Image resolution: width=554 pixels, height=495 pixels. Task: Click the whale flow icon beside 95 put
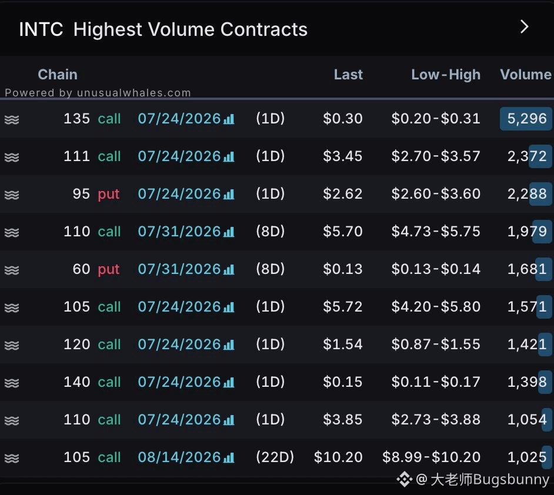(12, 195)
